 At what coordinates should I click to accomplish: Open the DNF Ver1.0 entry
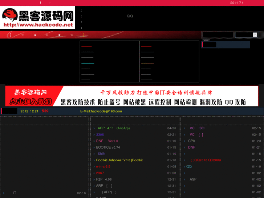[107, 141]
